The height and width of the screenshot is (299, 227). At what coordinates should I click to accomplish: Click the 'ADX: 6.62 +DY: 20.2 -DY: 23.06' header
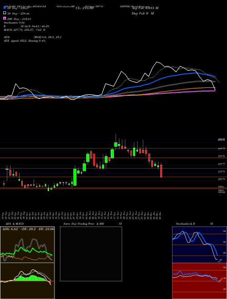point(28,229)
